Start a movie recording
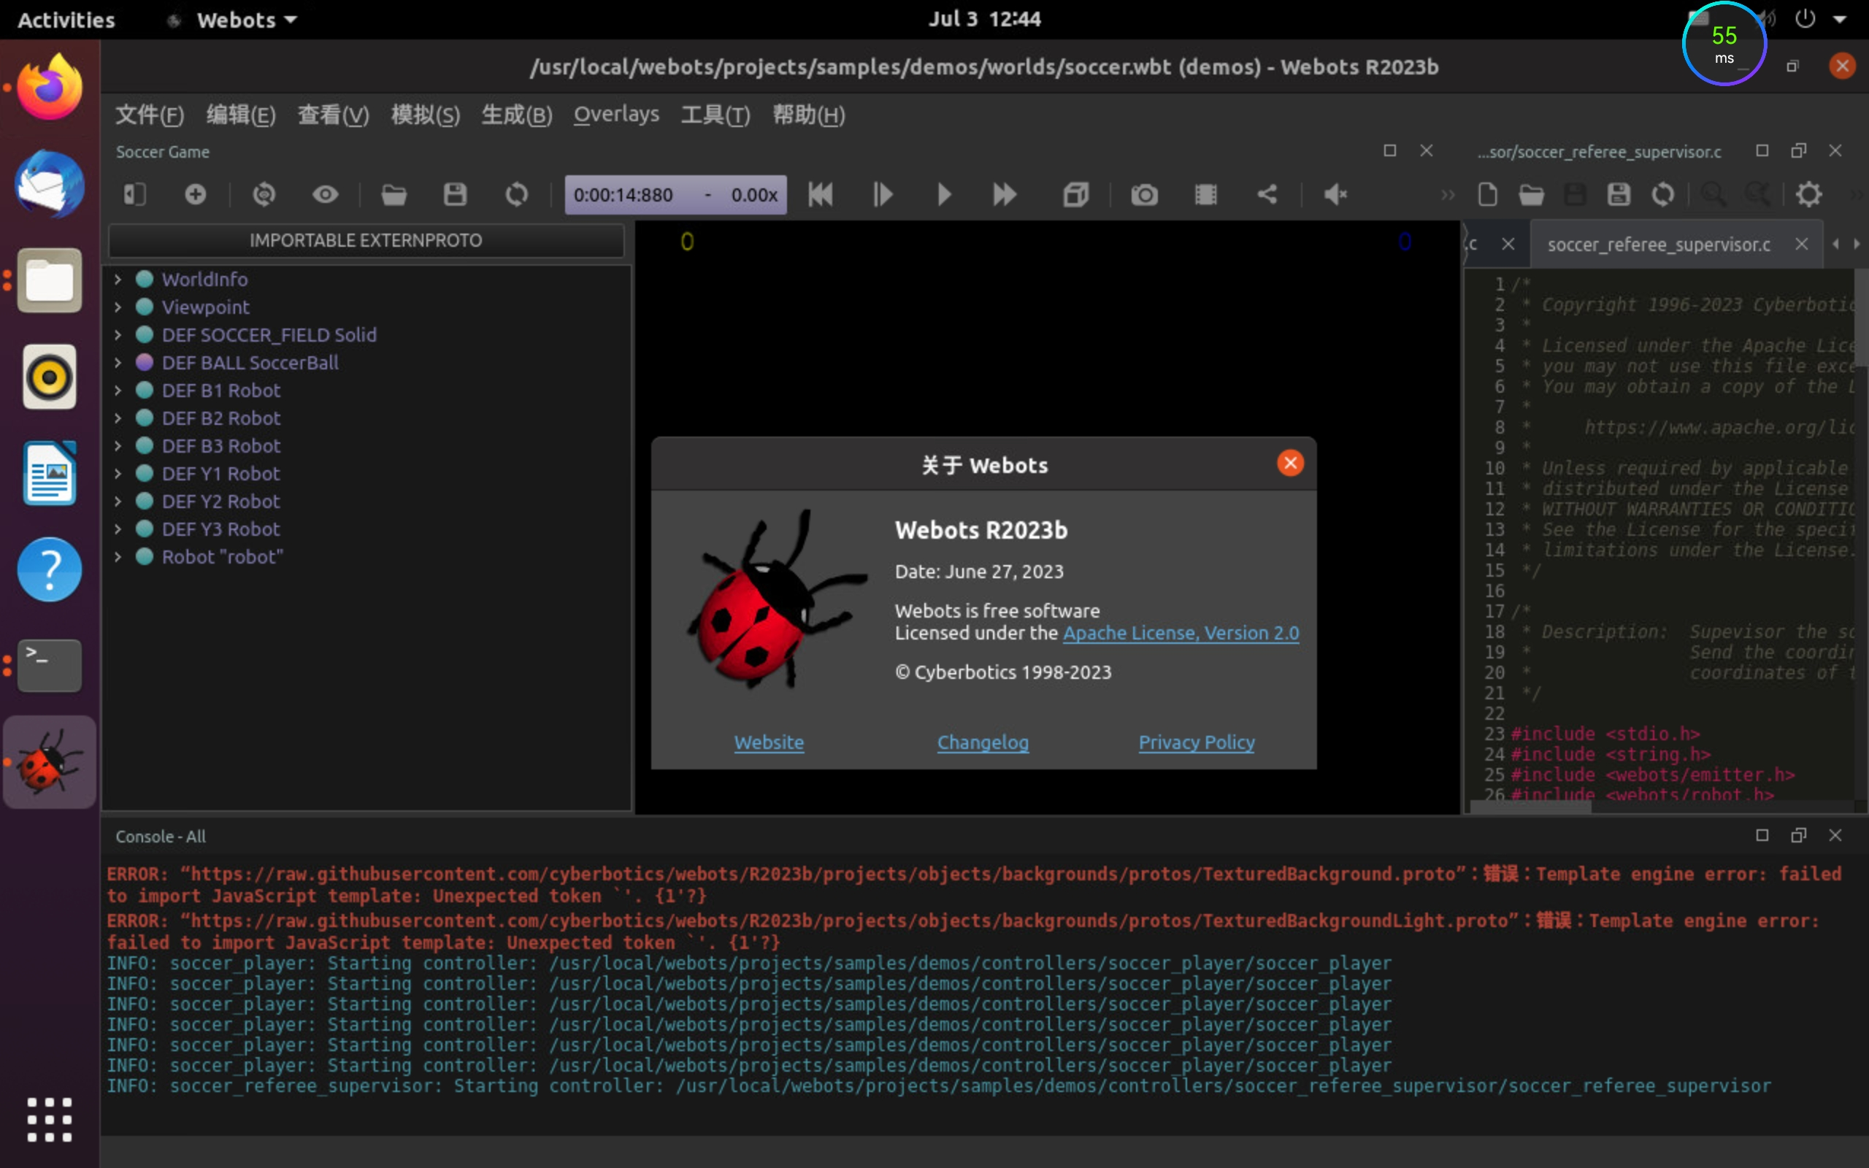The image size is (1869, 1168). tap(1205, 195)
